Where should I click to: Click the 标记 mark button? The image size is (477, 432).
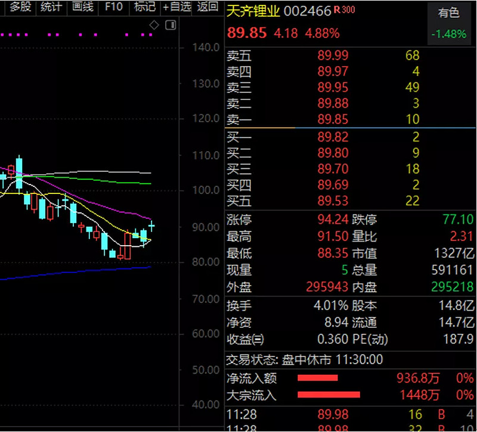(145, 7)
